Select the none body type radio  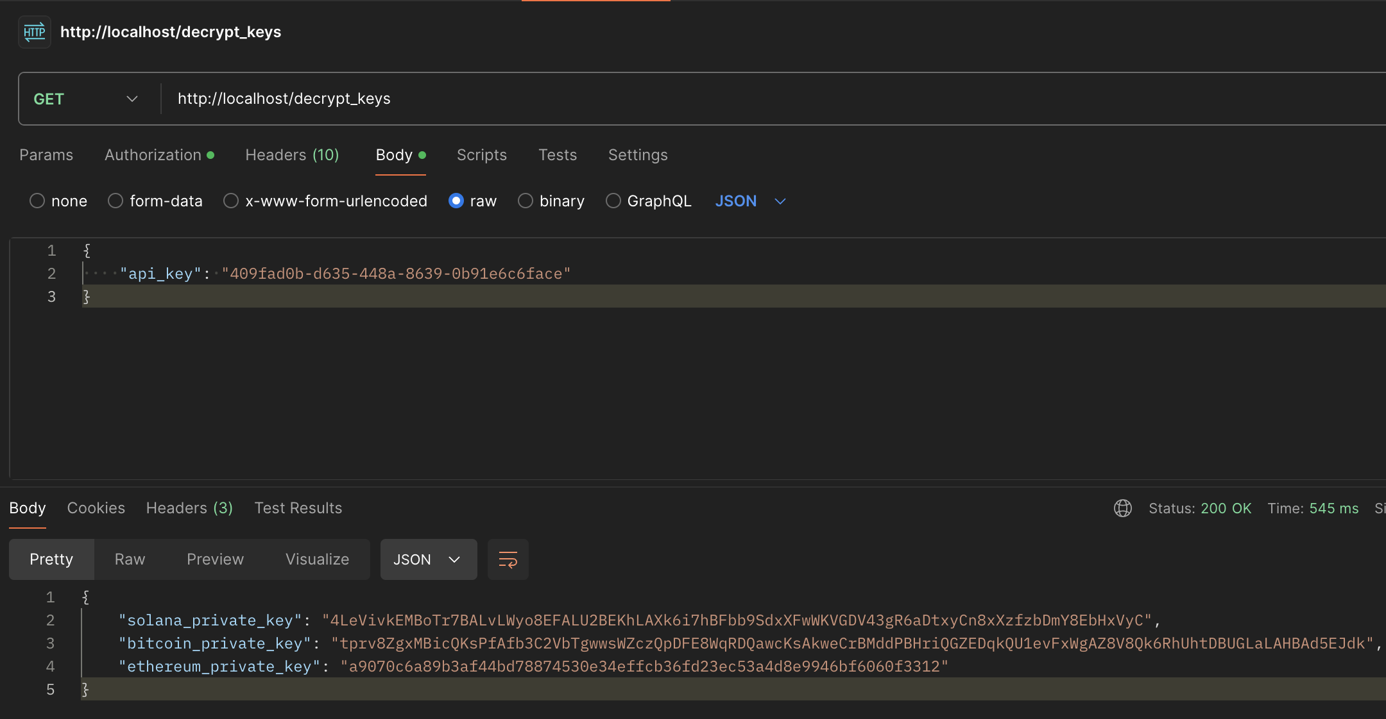37,201
